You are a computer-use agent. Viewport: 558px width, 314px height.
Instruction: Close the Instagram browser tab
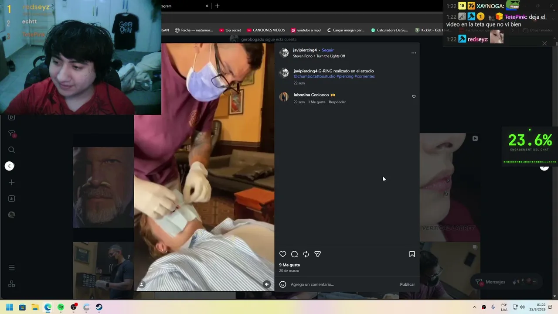pos(207,6)
